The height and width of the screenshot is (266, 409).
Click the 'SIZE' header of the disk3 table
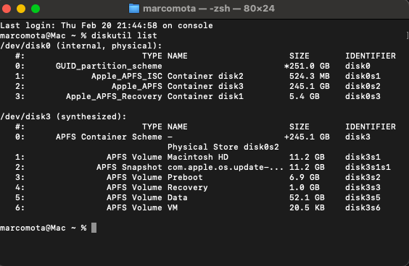tap(299, 127)
